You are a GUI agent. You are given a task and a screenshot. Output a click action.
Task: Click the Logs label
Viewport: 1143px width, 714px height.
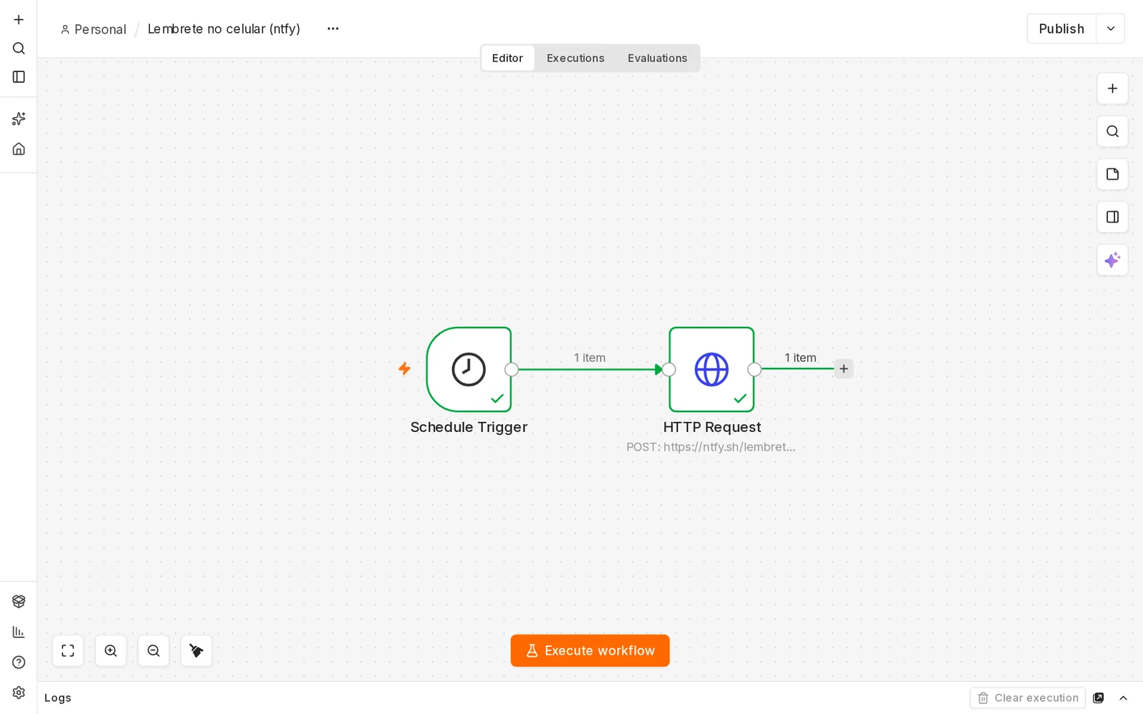coord(58,698)
